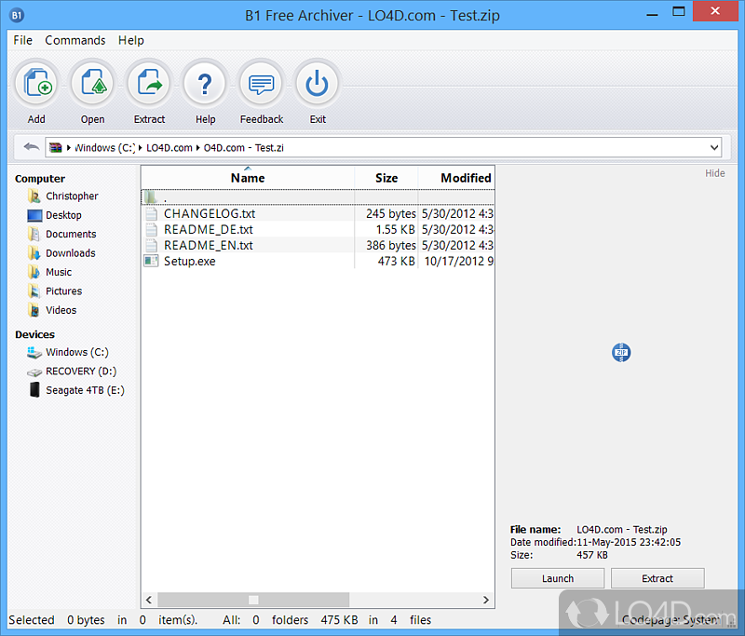Image resolution: width=745 pixels, height=636 pixels.
Task: Click the Exit power icon
Action: (x=318, y=84)
